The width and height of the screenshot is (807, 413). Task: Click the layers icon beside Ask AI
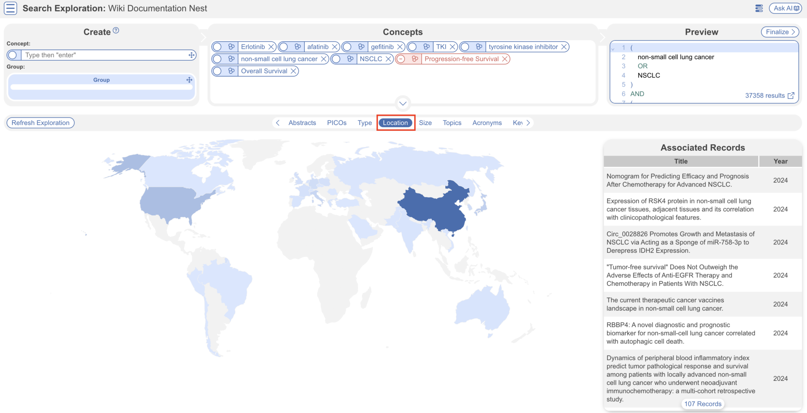pos(759,8)
